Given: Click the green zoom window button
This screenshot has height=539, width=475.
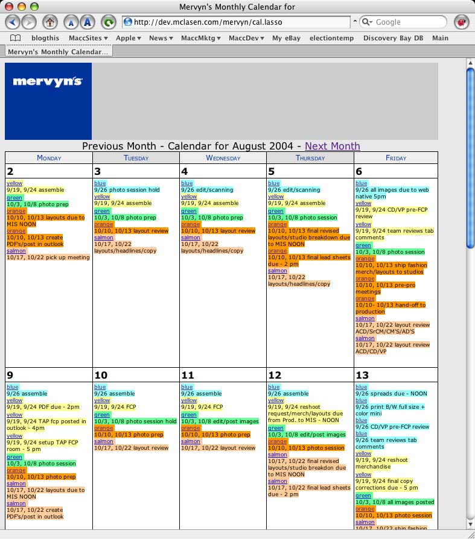Looking at the screenshot, I should pyautogui.click(x=34, y=6).
